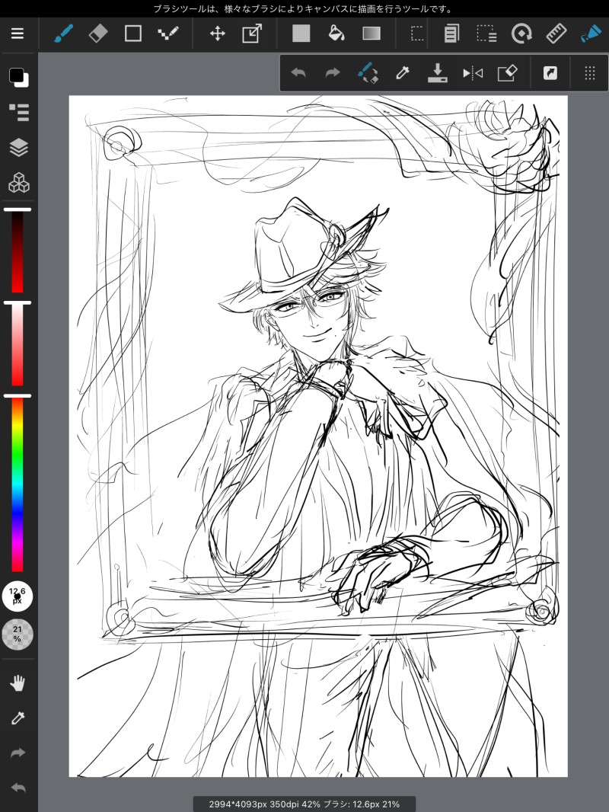This screenshot has height=812, width=609.
Task: Select the Bucket fill tool
Action: (x=336, y=34)
